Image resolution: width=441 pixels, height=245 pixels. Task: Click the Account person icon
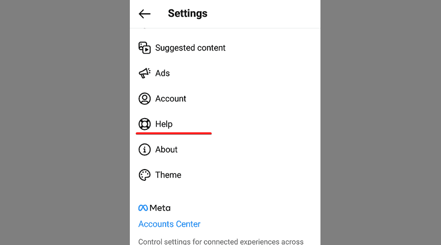(x=145, y=98)
